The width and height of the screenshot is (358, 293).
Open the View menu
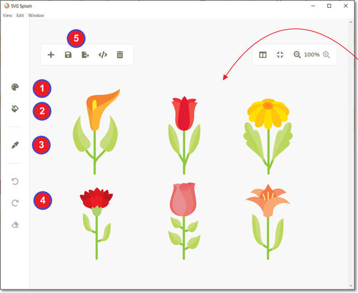click(x=7, y=15)
